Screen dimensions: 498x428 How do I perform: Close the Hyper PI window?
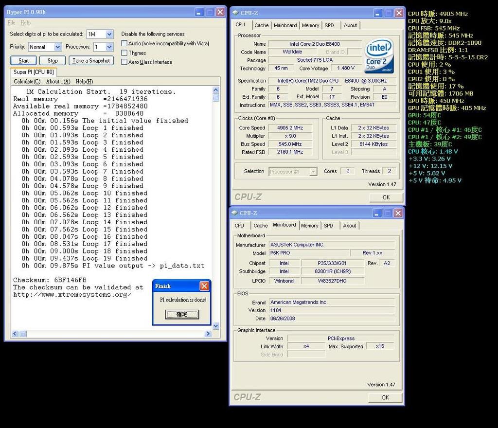click(x=220, y=12)
